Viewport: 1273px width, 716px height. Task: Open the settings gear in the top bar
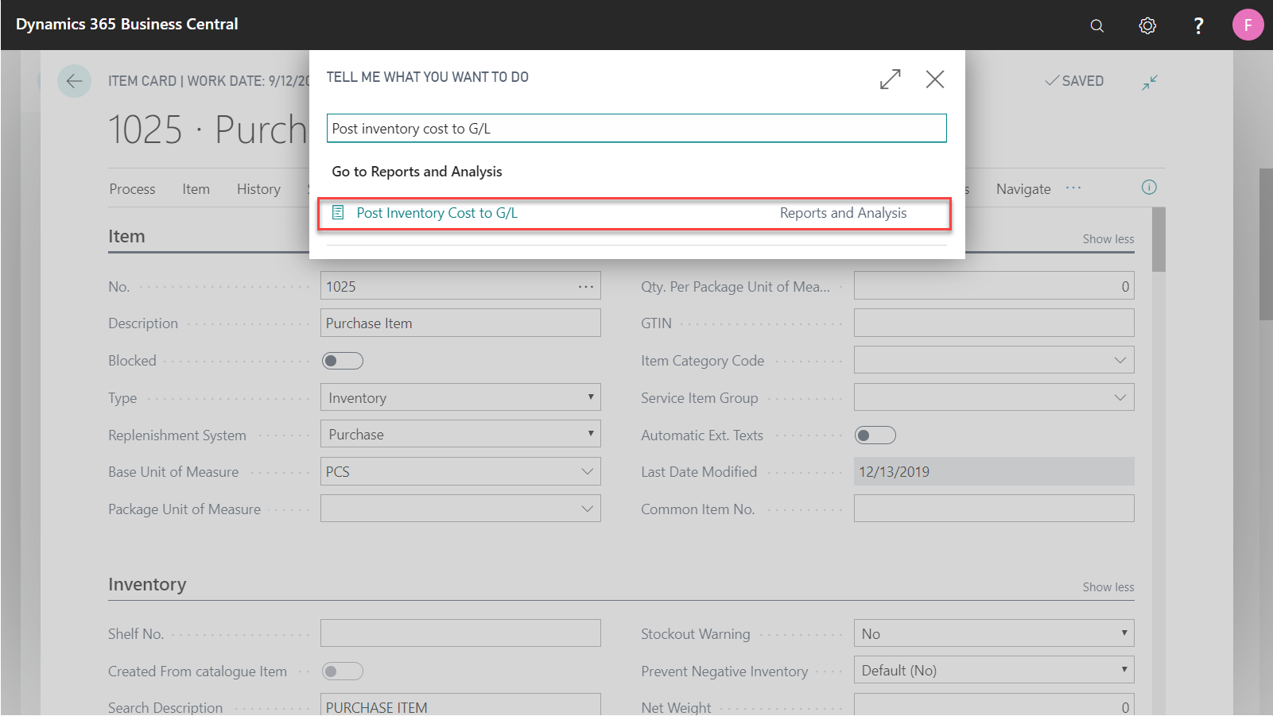click(x=1147, y=25)
